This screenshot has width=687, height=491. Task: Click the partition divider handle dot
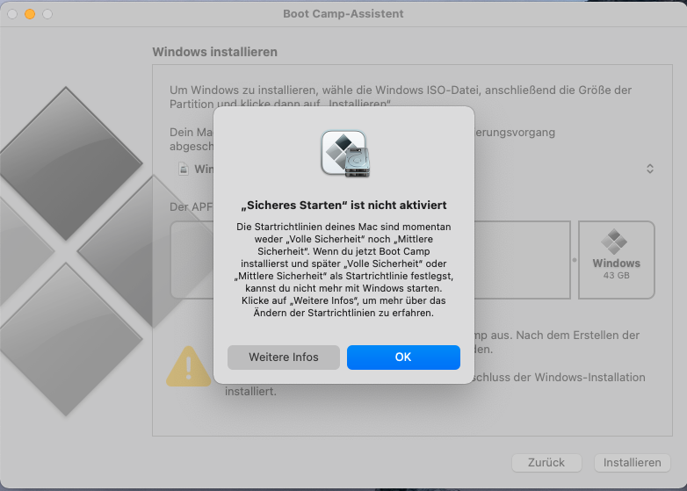(x=575, y=260)
